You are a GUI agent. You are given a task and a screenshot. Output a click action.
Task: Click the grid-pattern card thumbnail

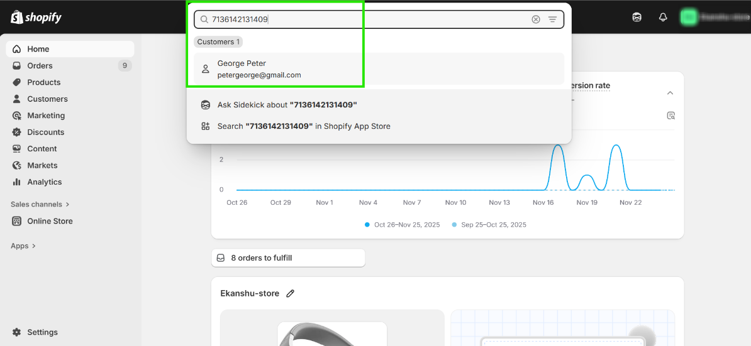(x=563, y=328)
